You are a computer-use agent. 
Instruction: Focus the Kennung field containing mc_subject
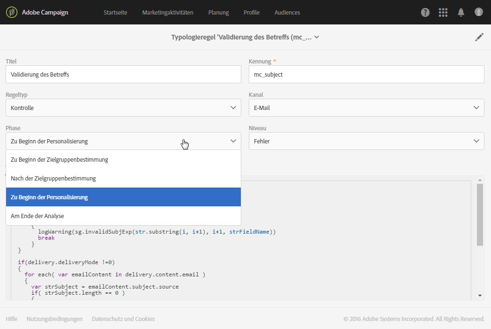[366, 74]
